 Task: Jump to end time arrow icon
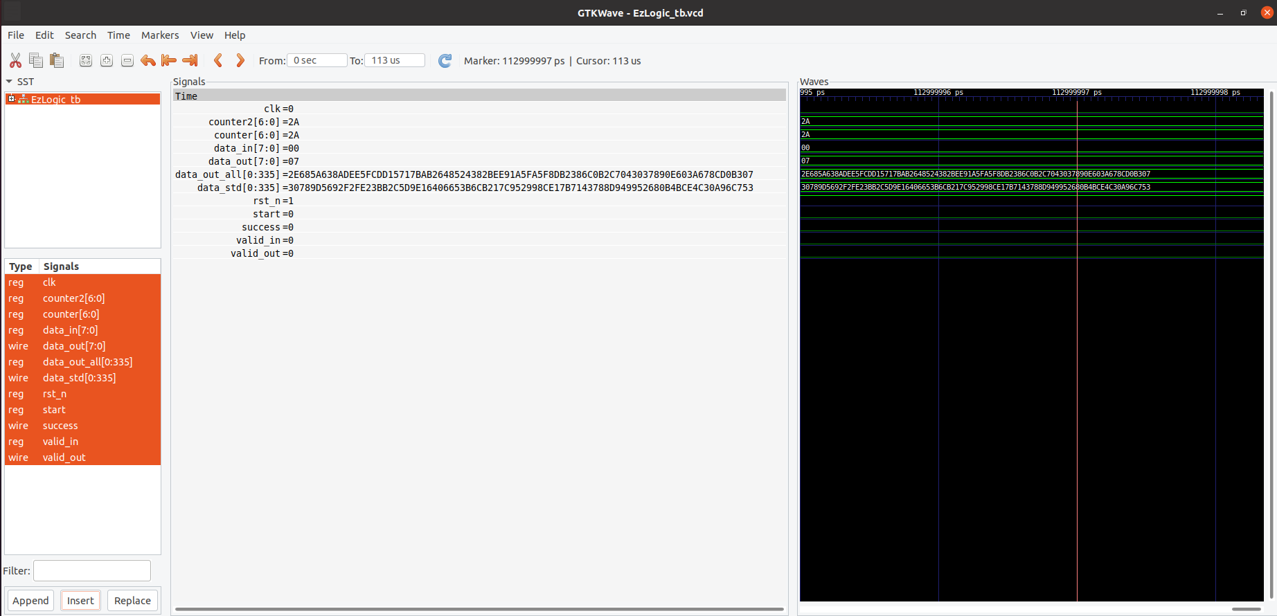(x=190, y=61)
